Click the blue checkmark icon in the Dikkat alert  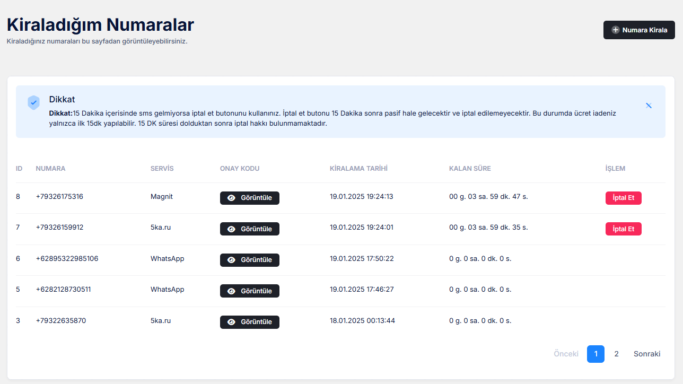pos(33,101)
